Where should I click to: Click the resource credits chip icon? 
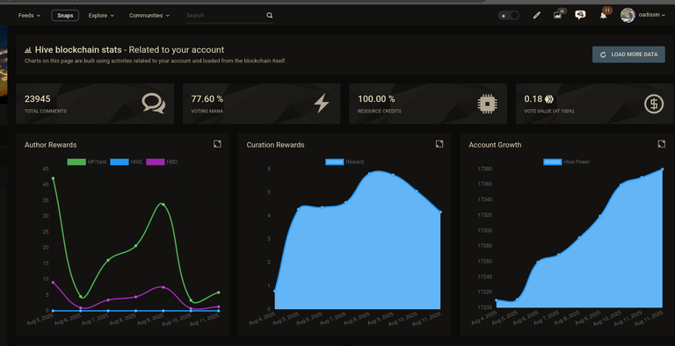(x=487, y=104)
